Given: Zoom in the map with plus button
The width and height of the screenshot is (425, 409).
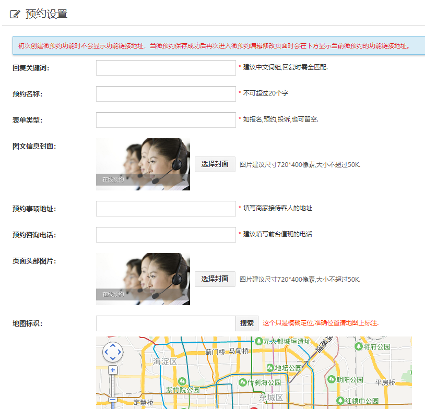Looking at the screenshot, I should click(x=112, y=370).
